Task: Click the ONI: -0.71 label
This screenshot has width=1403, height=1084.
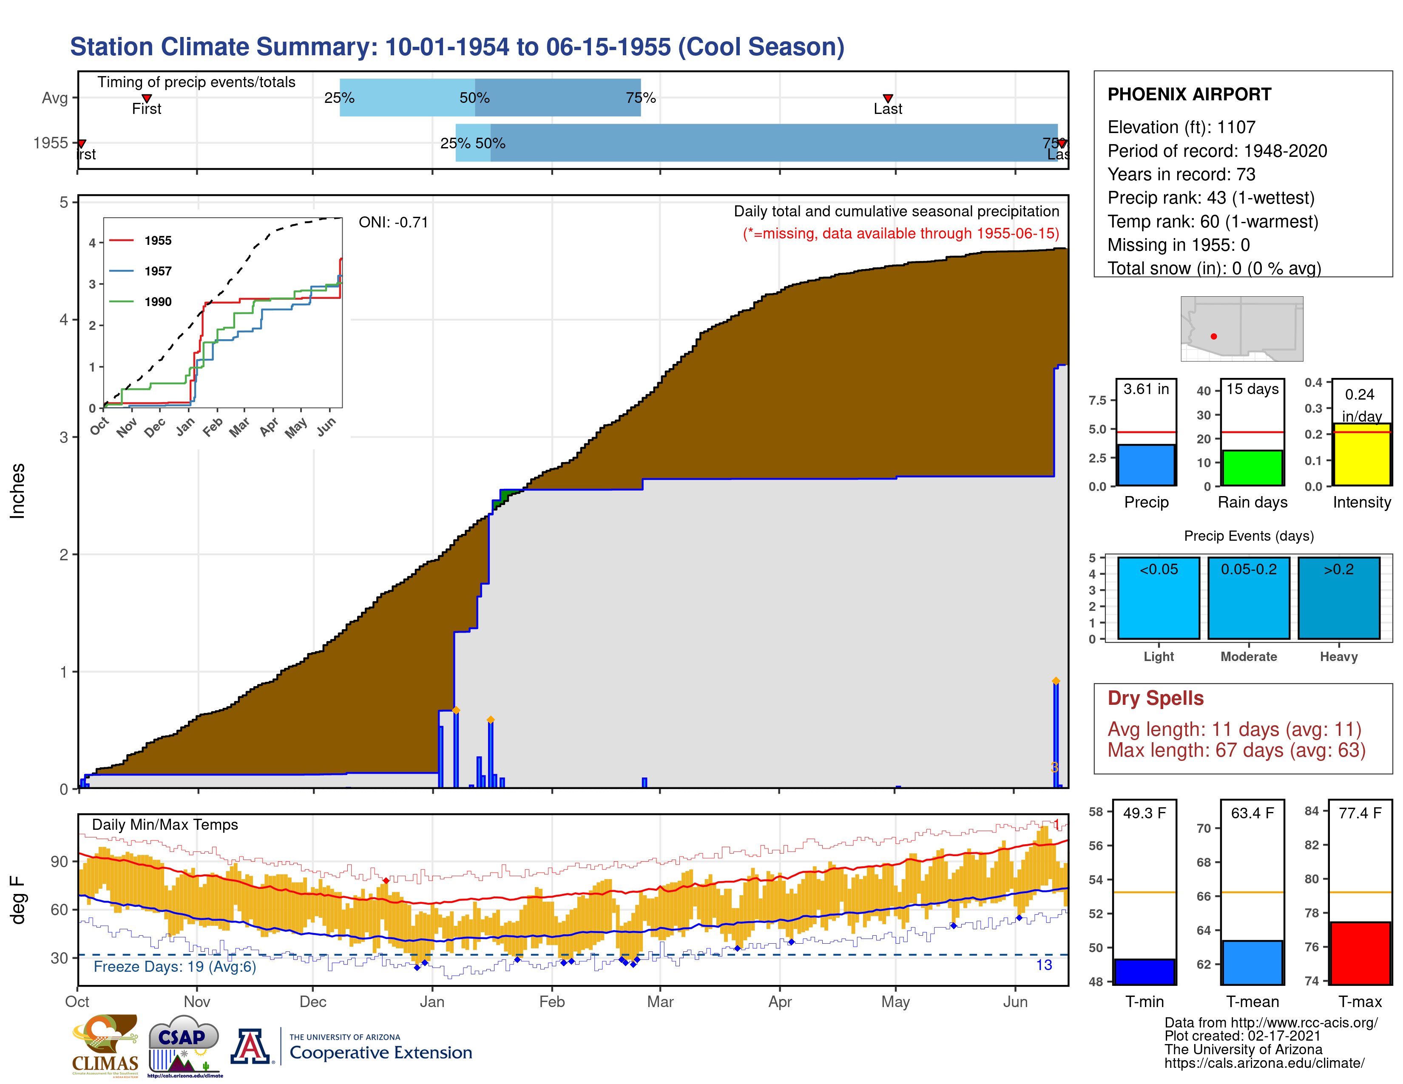Action: click(393, 222)
